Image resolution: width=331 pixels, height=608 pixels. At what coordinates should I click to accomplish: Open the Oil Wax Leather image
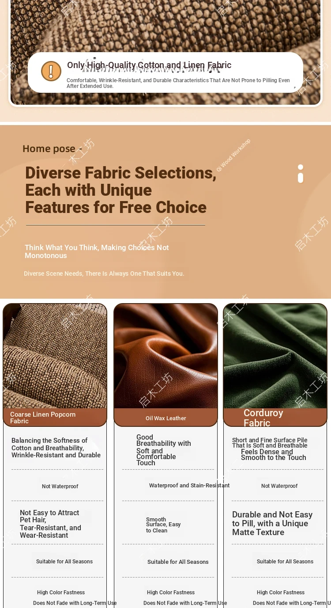166,356
